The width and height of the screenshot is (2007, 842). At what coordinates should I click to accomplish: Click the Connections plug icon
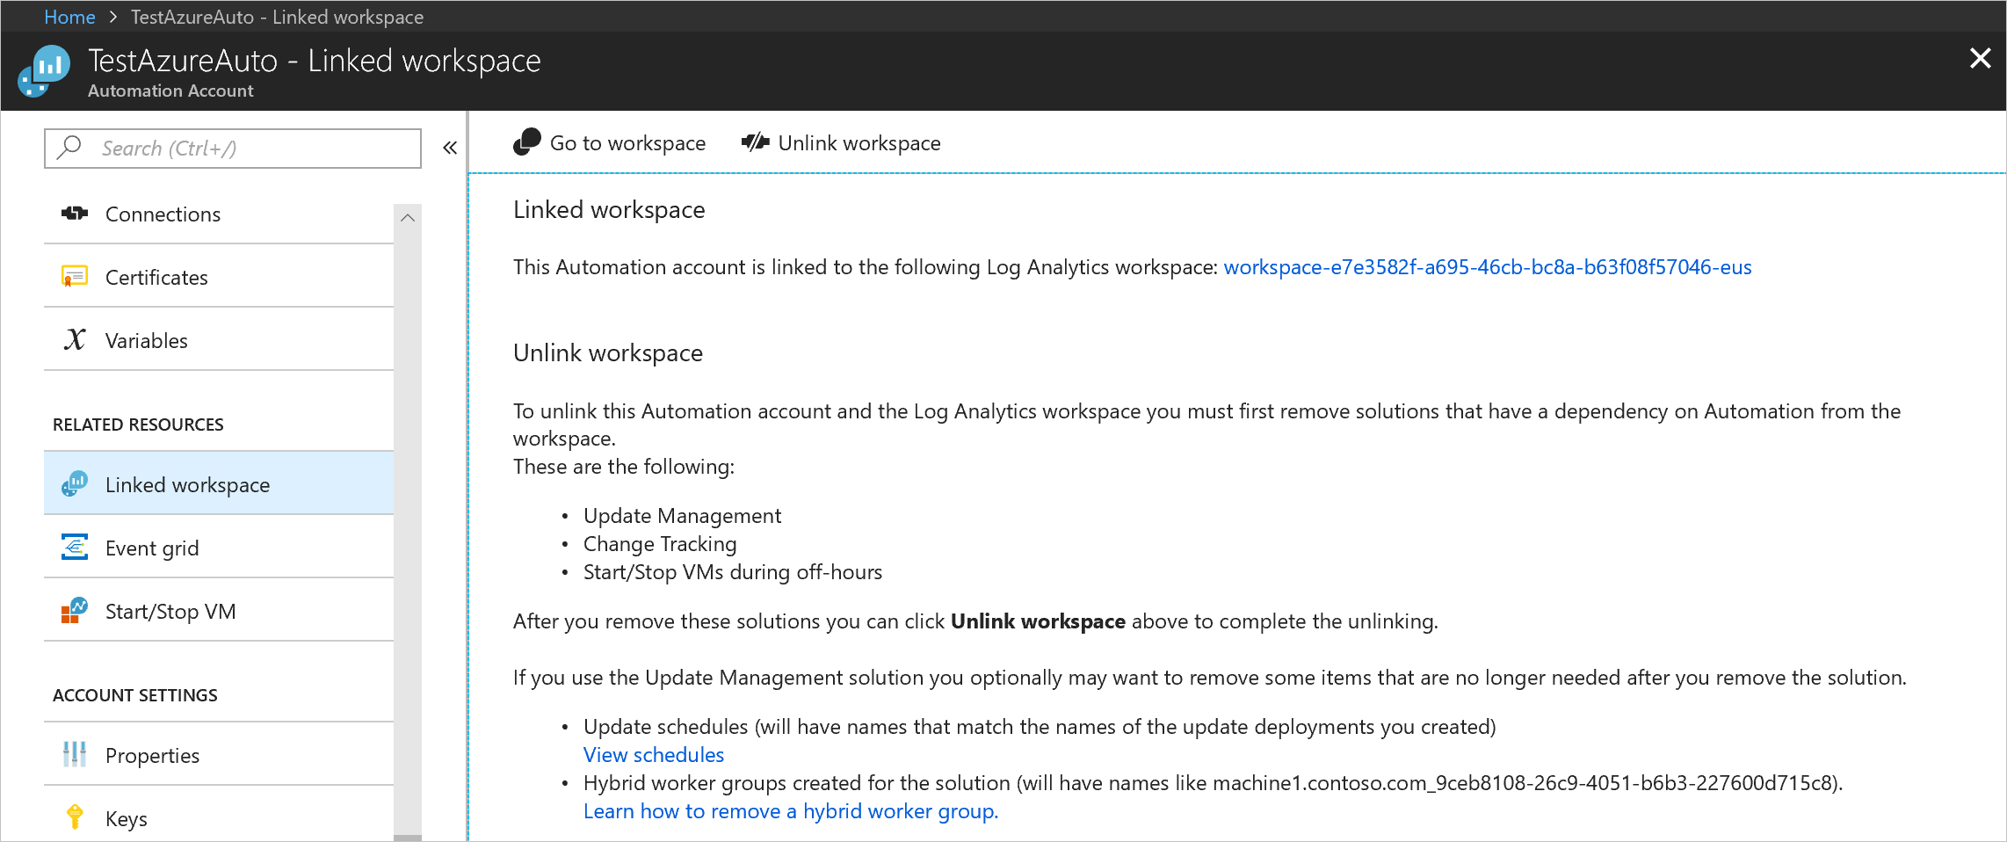click(x=75, y=214)
